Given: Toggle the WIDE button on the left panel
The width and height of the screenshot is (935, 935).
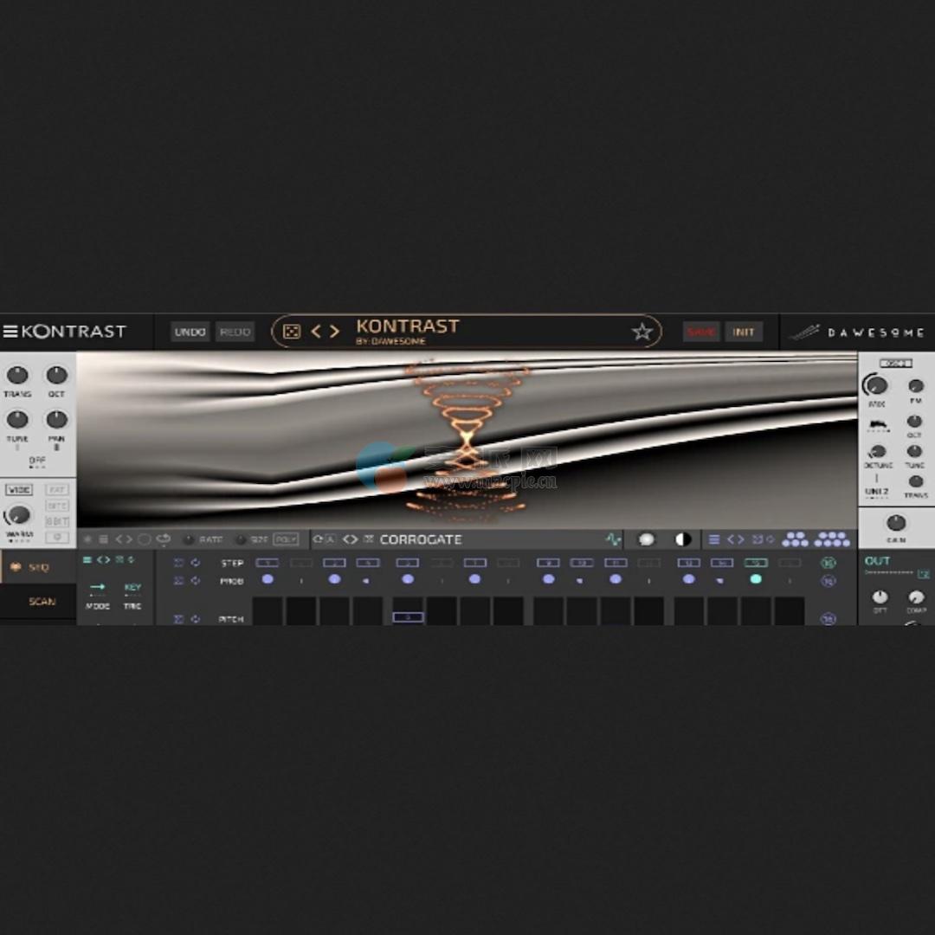Looking at the screenshot, I should (18, 489).
